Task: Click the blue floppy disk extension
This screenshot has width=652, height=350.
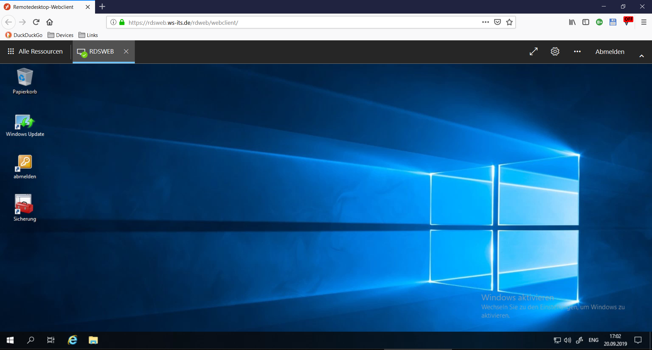Action: coord(613,22)
